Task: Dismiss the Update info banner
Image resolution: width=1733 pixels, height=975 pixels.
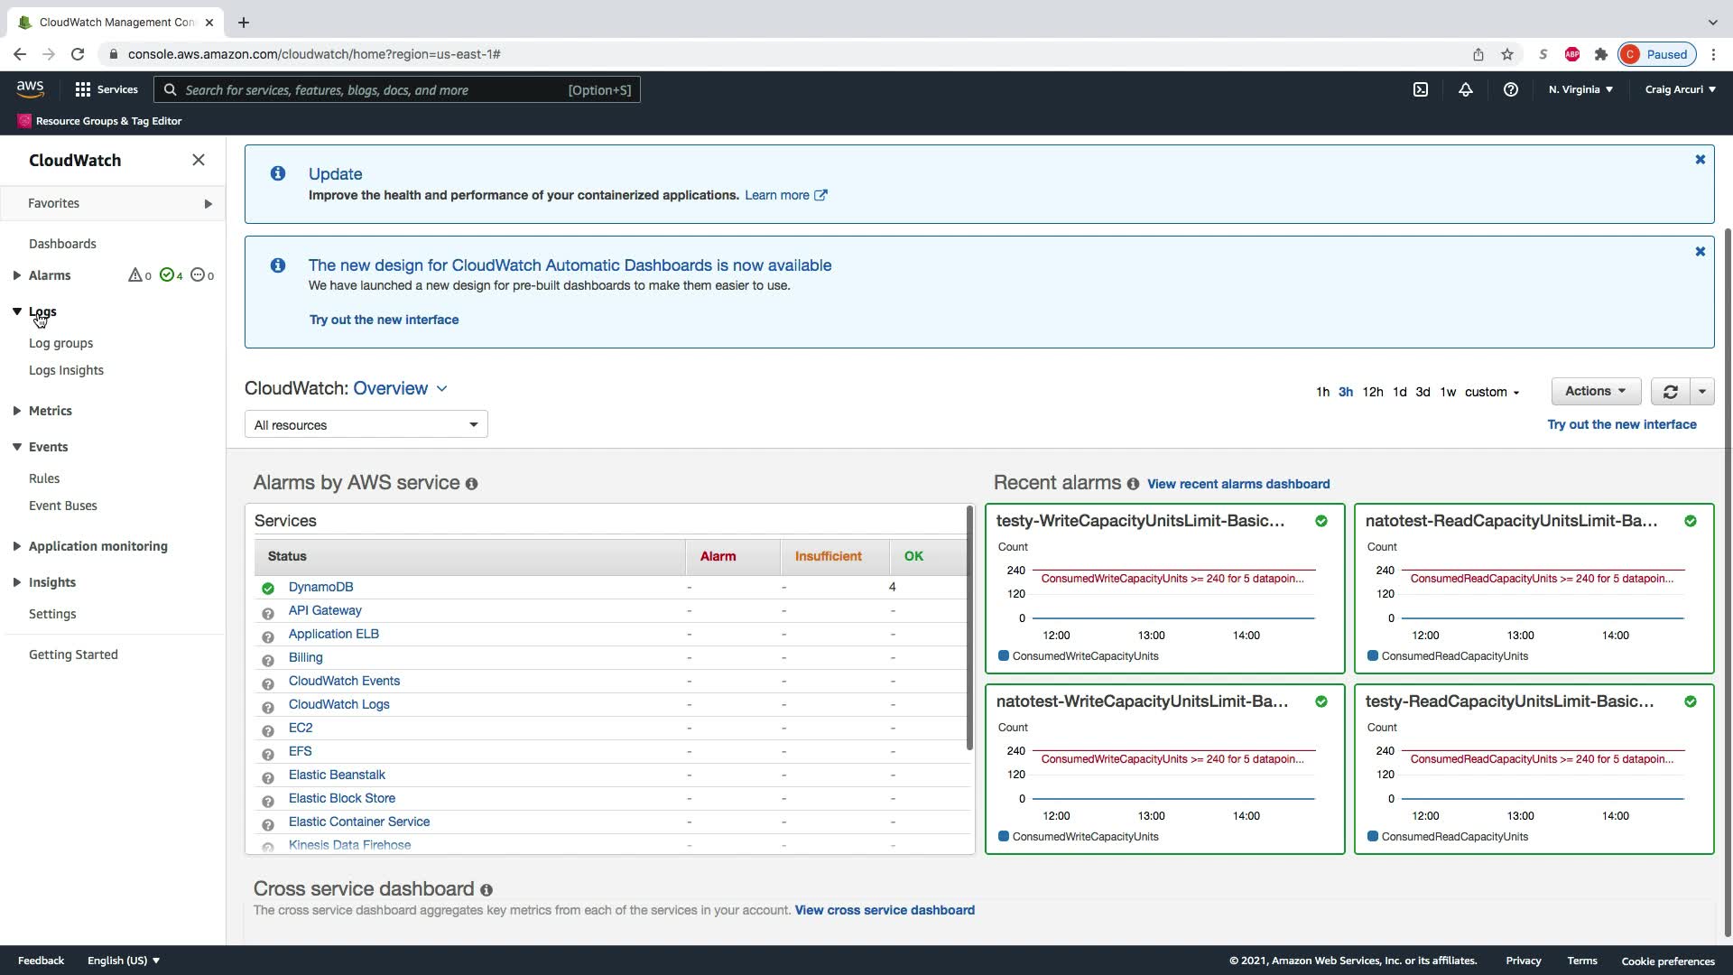Action: [1700, 160]
